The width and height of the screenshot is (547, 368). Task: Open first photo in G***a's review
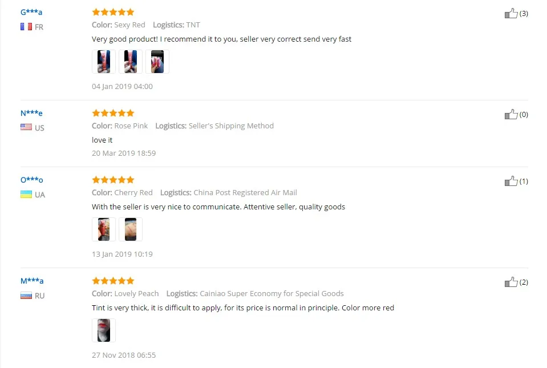pyautogui.click(x=104, y=62)
